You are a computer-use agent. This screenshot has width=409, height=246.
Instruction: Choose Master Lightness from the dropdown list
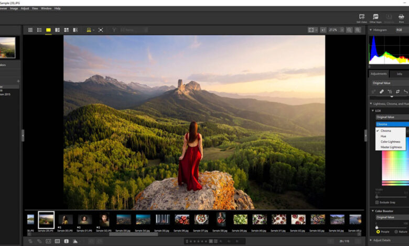pyautogui.click(x=392, y=147)
